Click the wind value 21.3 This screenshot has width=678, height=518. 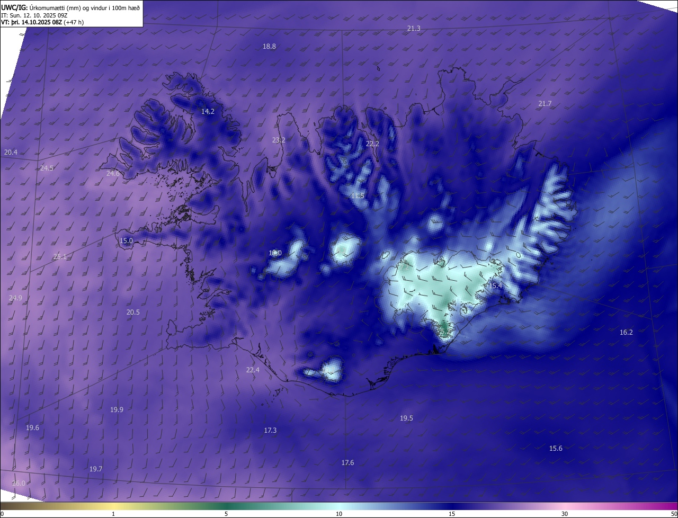[414, 28]
